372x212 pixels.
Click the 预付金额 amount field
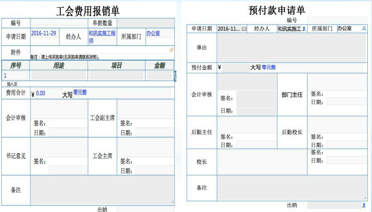[x=236, y=67]
